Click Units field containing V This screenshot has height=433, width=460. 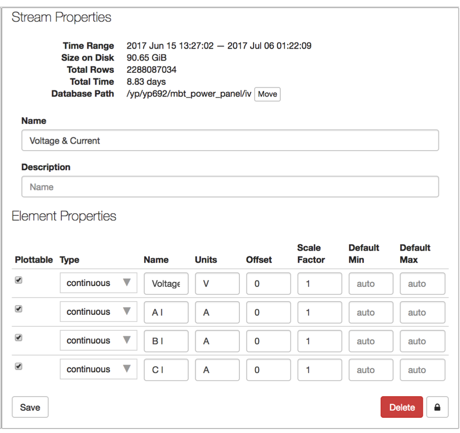(217, 284)
